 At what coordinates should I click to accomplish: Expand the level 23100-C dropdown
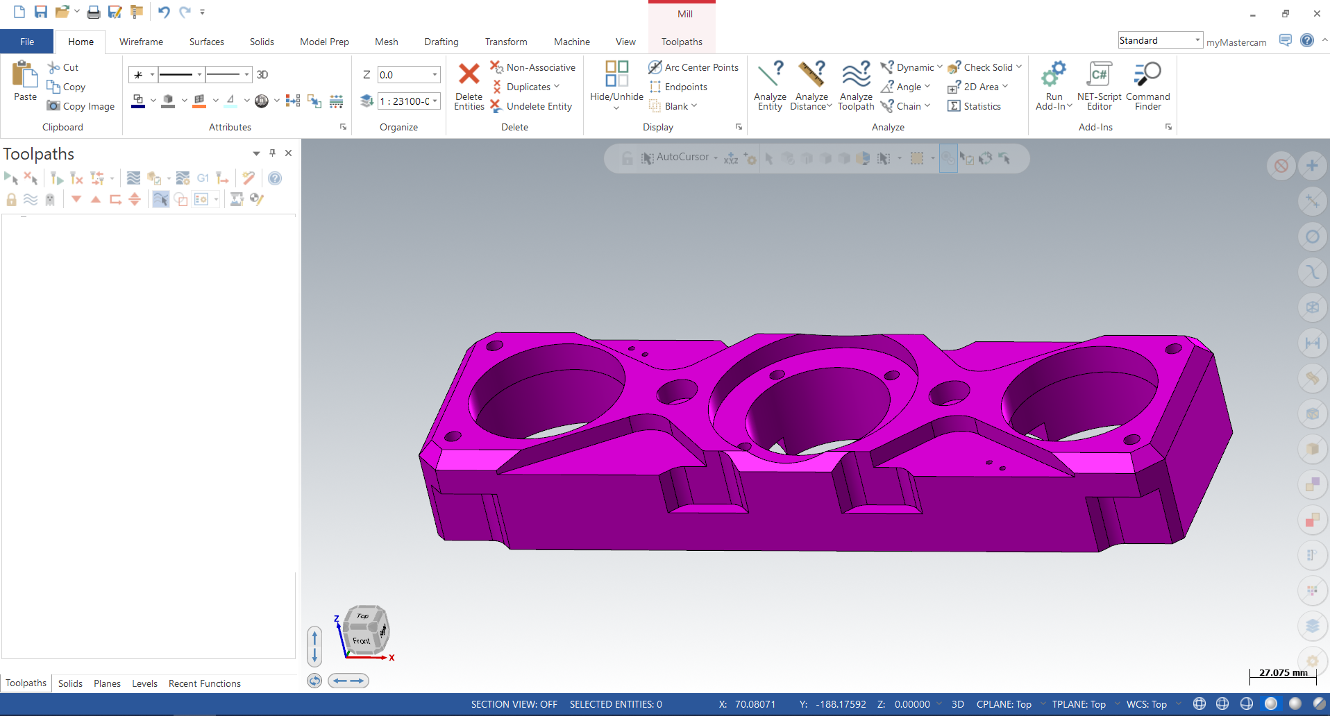[435, 101]
